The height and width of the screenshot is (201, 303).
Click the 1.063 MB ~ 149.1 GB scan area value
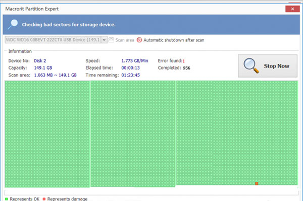coord(55,75)
